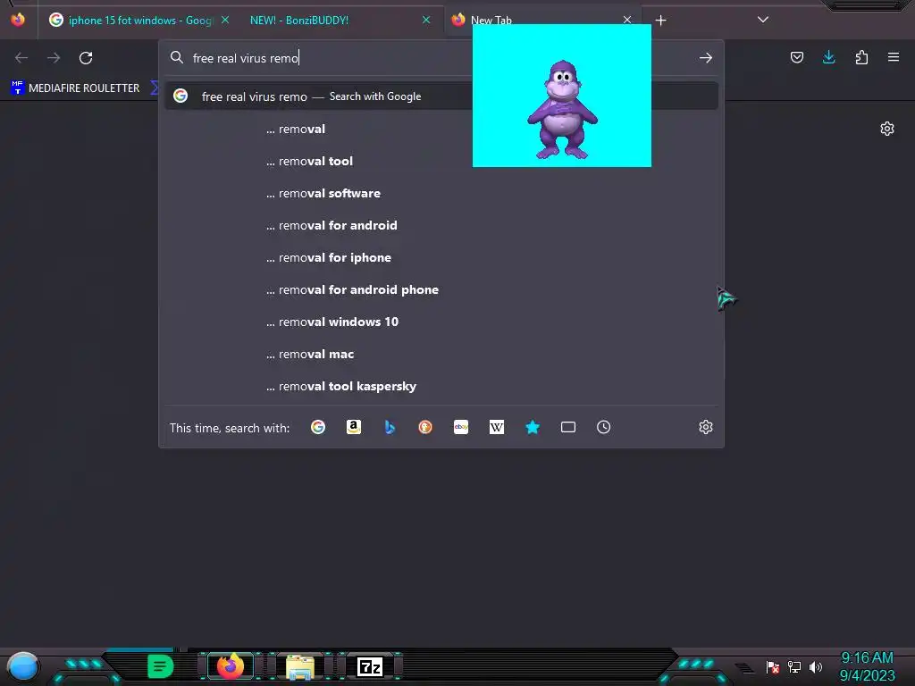The width and height of the screenshot is (915, 686).
Task: Open the Firefox application menu
Action: pos(894,57)
